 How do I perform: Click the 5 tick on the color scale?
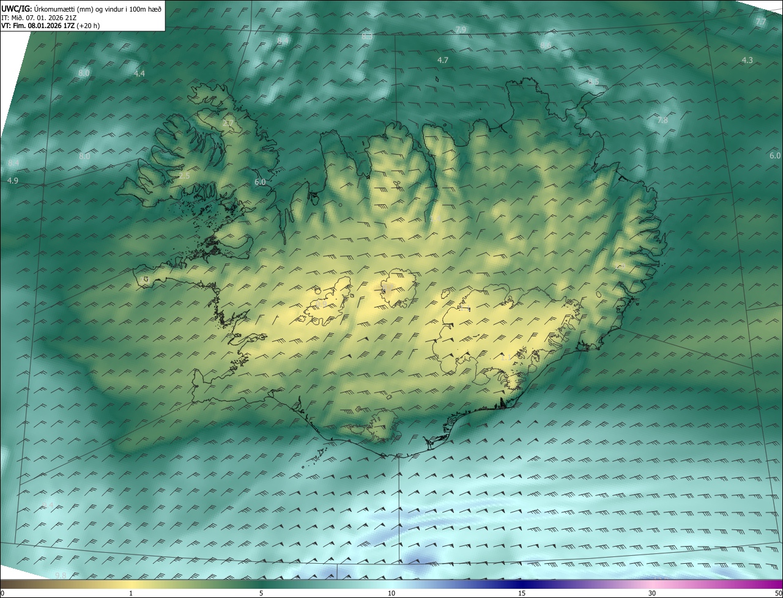tap(261, 593)
